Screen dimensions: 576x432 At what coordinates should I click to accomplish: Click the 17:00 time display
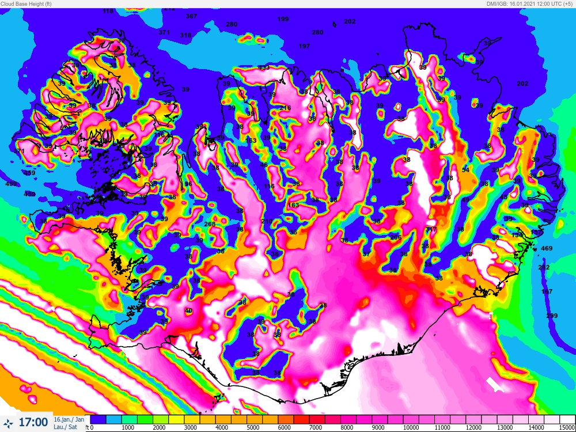click(33, 422)
